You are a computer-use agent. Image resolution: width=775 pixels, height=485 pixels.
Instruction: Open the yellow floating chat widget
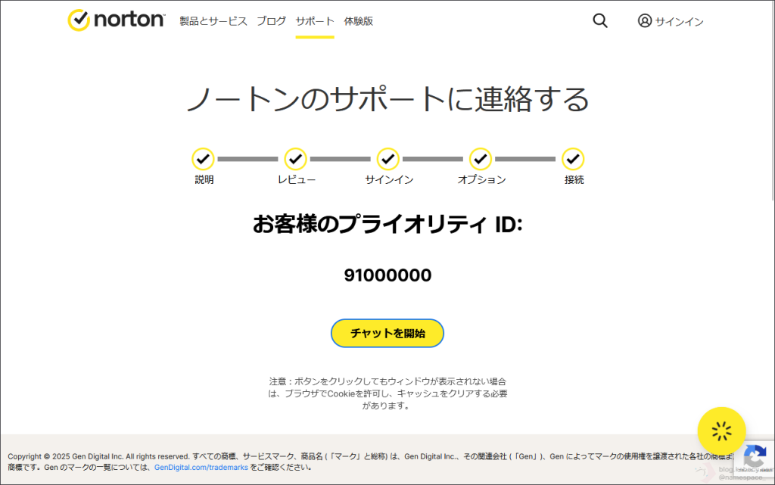coord(721,431)
